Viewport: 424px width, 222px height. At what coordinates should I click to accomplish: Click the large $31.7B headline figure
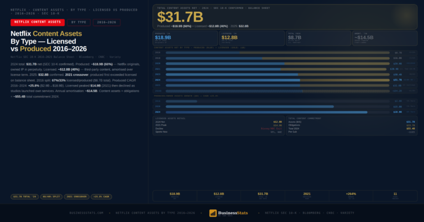180,17
